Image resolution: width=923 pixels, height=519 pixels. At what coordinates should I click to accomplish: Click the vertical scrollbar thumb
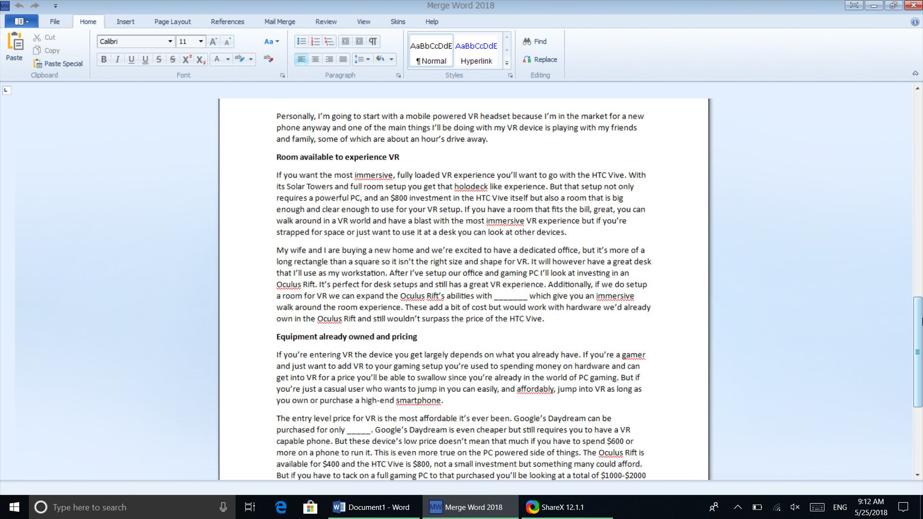[x=918, y=352]
